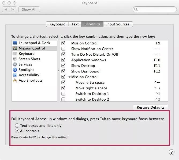Click the F12 key combination

(x=157, y=71)
